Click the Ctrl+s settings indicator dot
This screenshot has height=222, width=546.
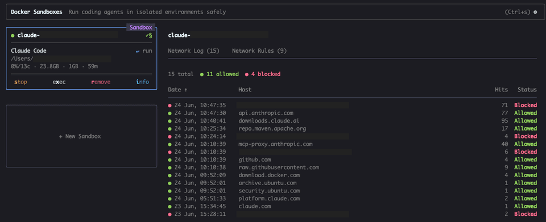pos(535,12)
